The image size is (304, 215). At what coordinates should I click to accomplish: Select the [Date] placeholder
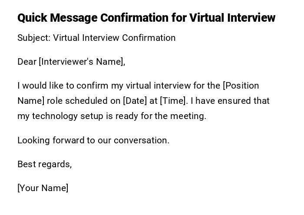[135, 101]
